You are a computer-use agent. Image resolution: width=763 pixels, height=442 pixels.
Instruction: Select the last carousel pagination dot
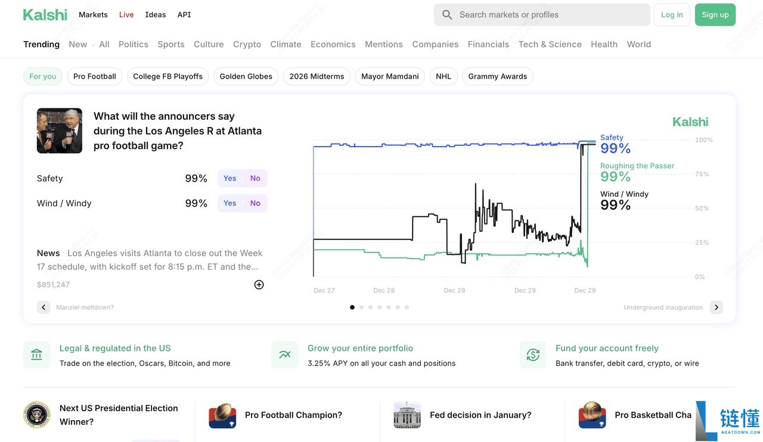[407, 307]
